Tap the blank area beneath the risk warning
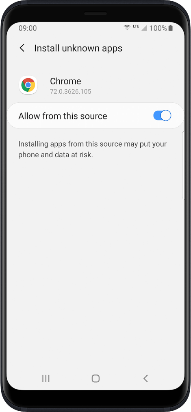The width and height of the screenshot is (191, 412). (x=95, y=263)
